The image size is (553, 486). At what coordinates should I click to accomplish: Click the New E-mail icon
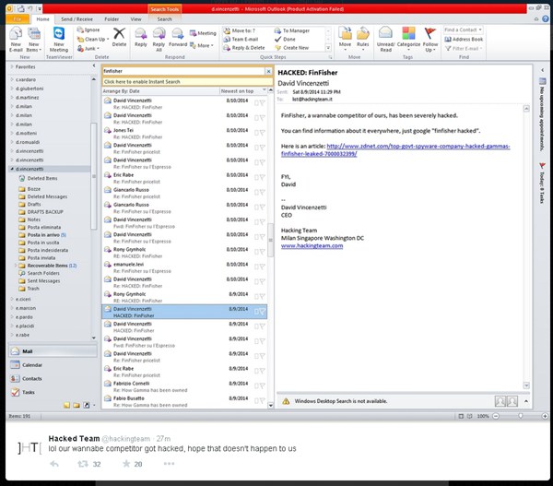16,34
